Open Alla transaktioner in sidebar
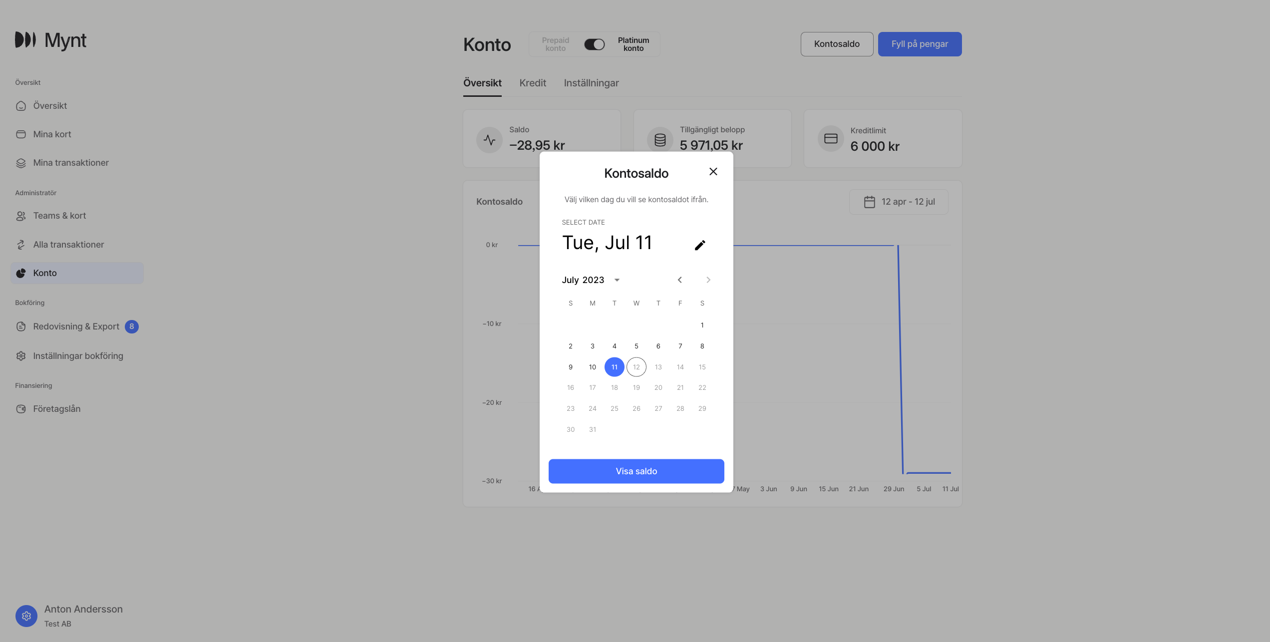Viewport: 1270px width, 642px height. coord(68,245)
